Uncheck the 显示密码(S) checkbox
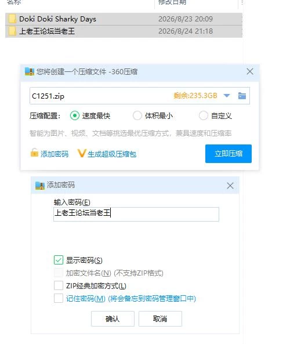The image size is (301, 344). click(59, 260)
